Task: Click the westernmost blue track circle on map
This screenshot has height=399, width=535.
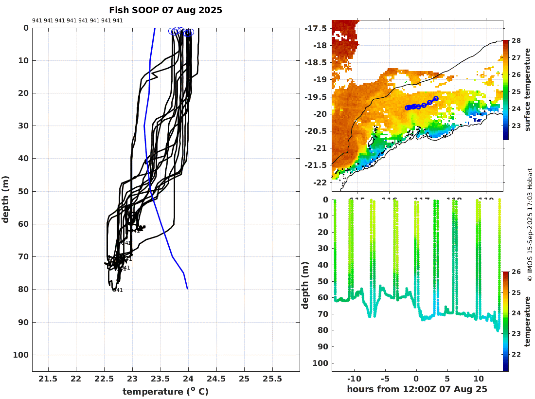Action: coord(407,108)
